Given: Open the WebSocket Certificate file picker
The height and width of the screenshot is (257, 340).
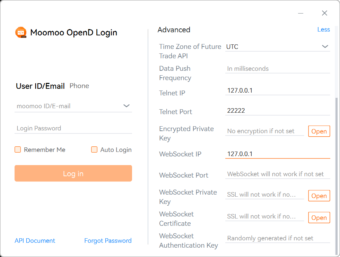Looking at the screenshot, I should click(319, 217).
